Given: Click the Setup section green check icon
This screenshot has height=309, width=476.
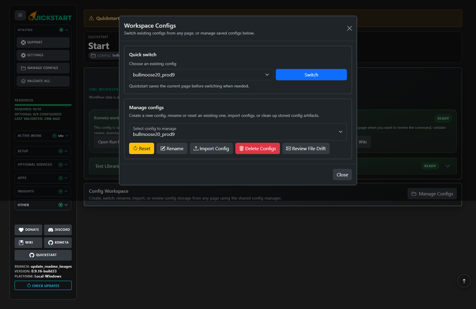Looking at the screenshot, I should (x=61, y=151).
